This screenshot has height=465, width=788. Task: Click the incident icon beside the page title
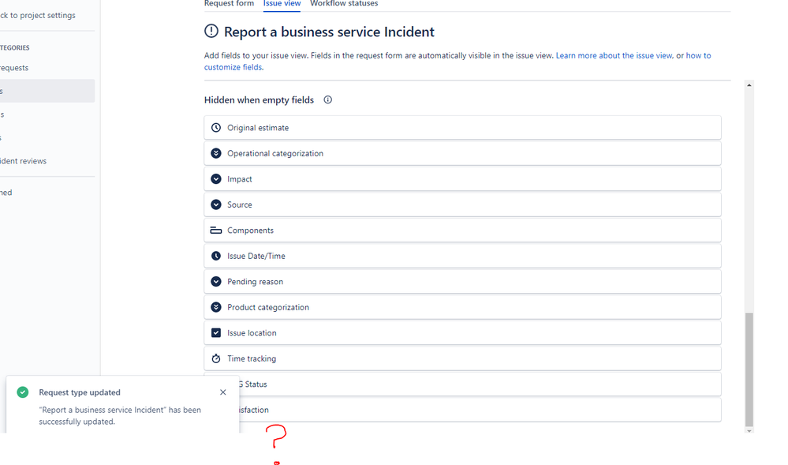click(x=211, y=32)
